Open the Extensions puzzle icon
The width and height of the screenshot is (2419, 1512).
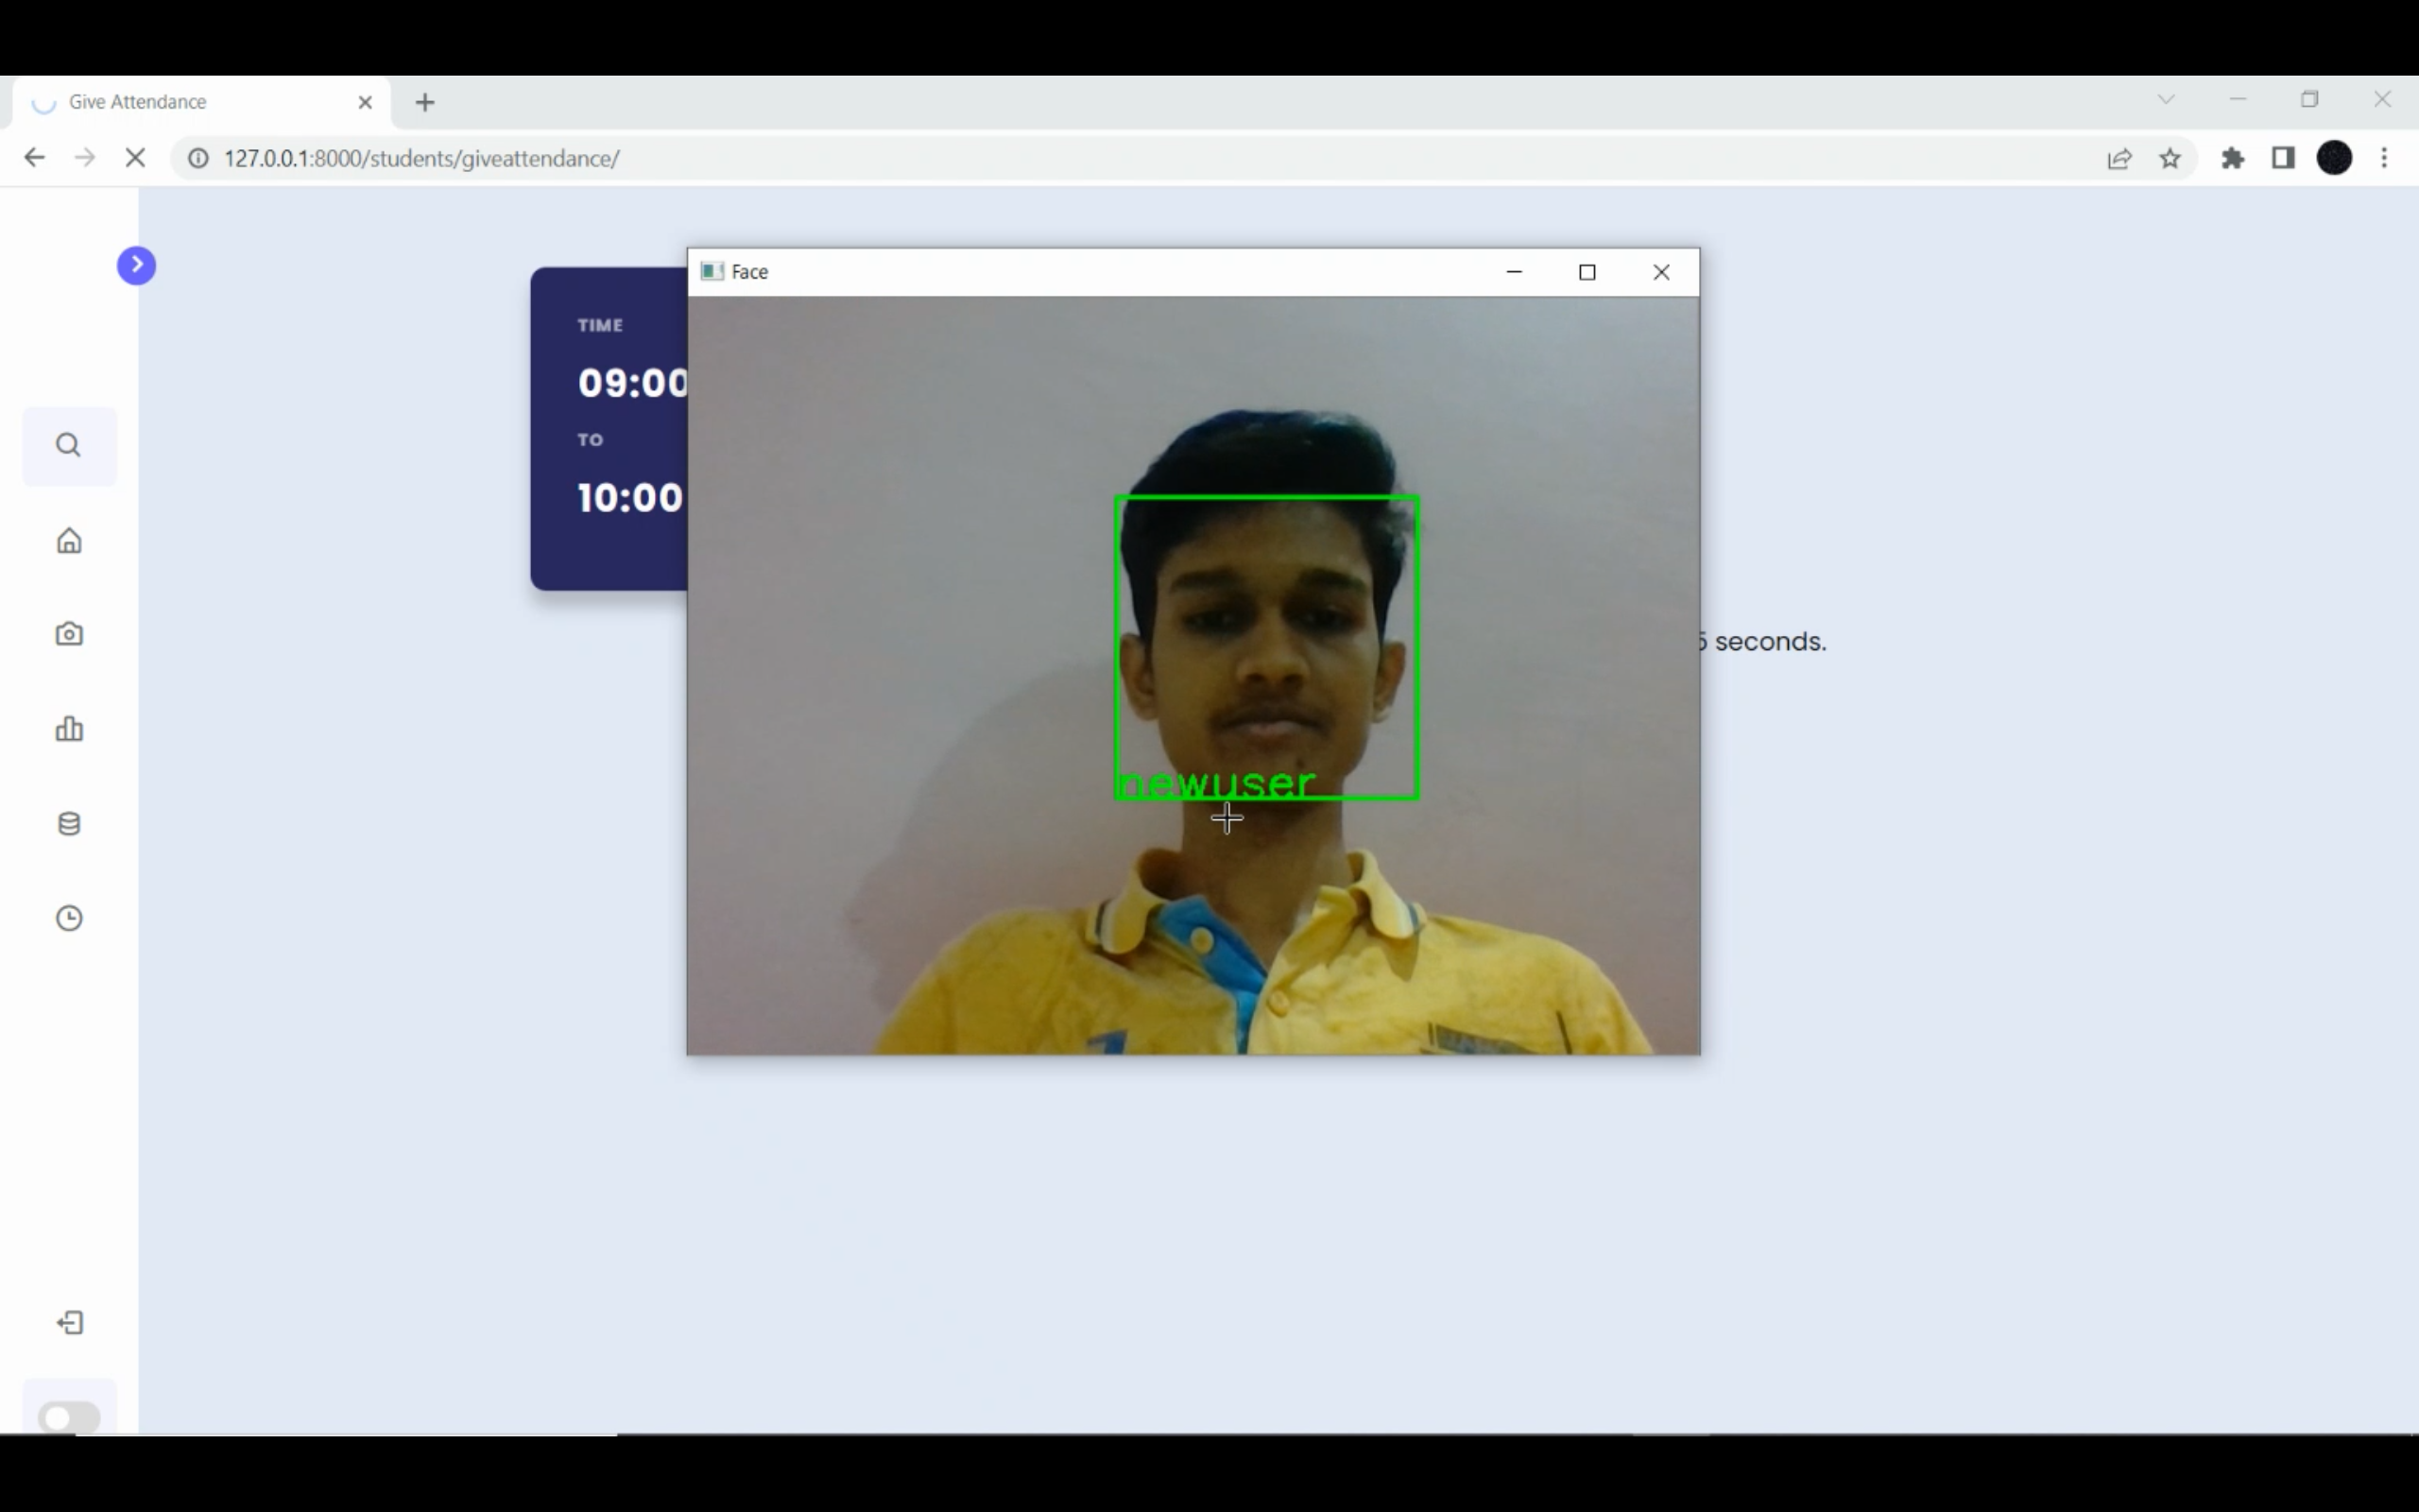[x=2233, y=158]
